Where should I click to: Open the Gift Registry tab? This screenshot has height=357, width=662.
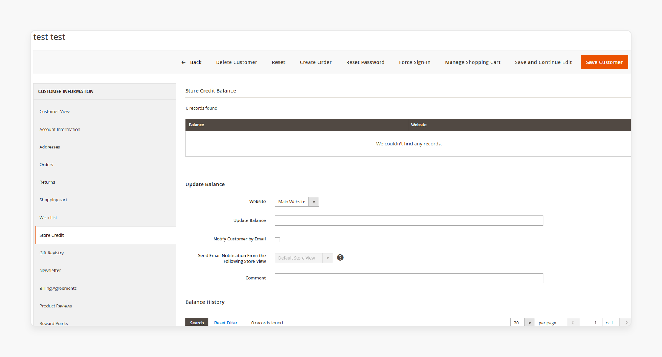point(52,253)
